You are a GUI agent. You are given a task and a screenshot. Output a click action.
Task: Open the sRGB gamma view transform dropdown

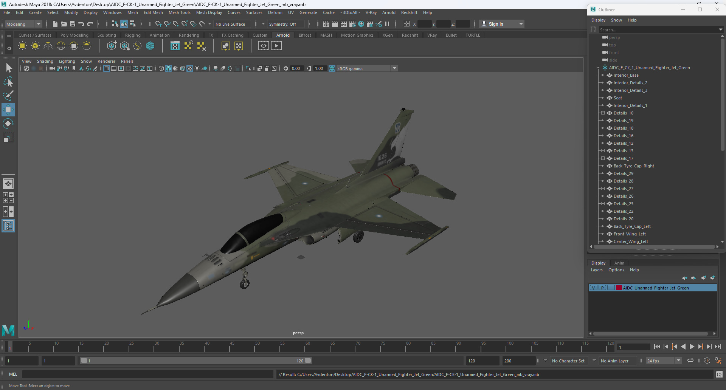tap(394, 68)
